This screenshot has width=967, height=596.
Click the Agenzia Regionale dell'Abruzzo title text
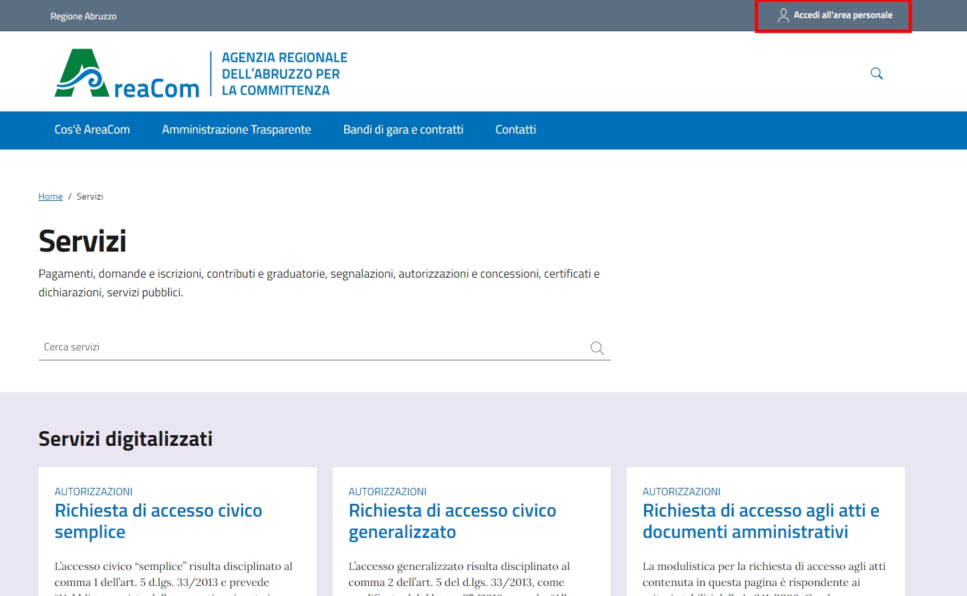coord(284,73)
